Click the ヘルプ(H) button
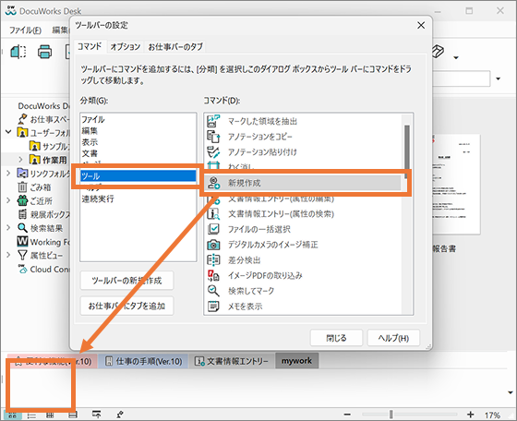The width and height of the screenshot is (517, 421). (393, 338)
